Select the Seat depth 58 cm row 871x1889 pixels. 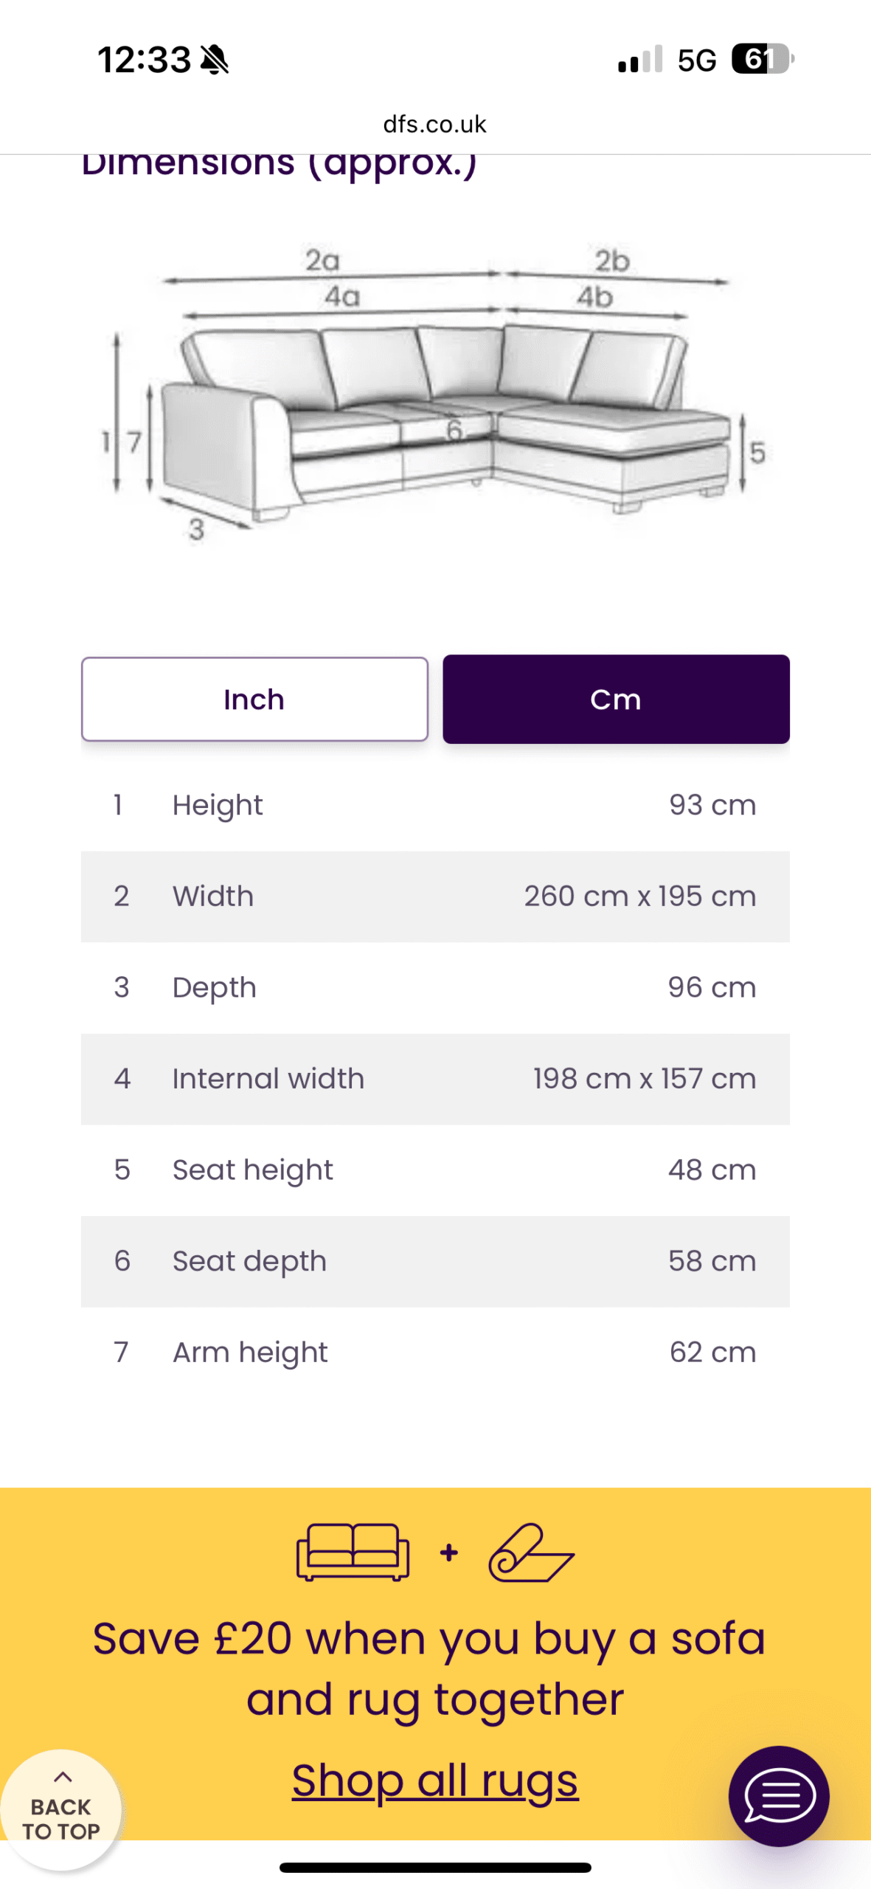pyautogui.click(x=435, y=1261)
